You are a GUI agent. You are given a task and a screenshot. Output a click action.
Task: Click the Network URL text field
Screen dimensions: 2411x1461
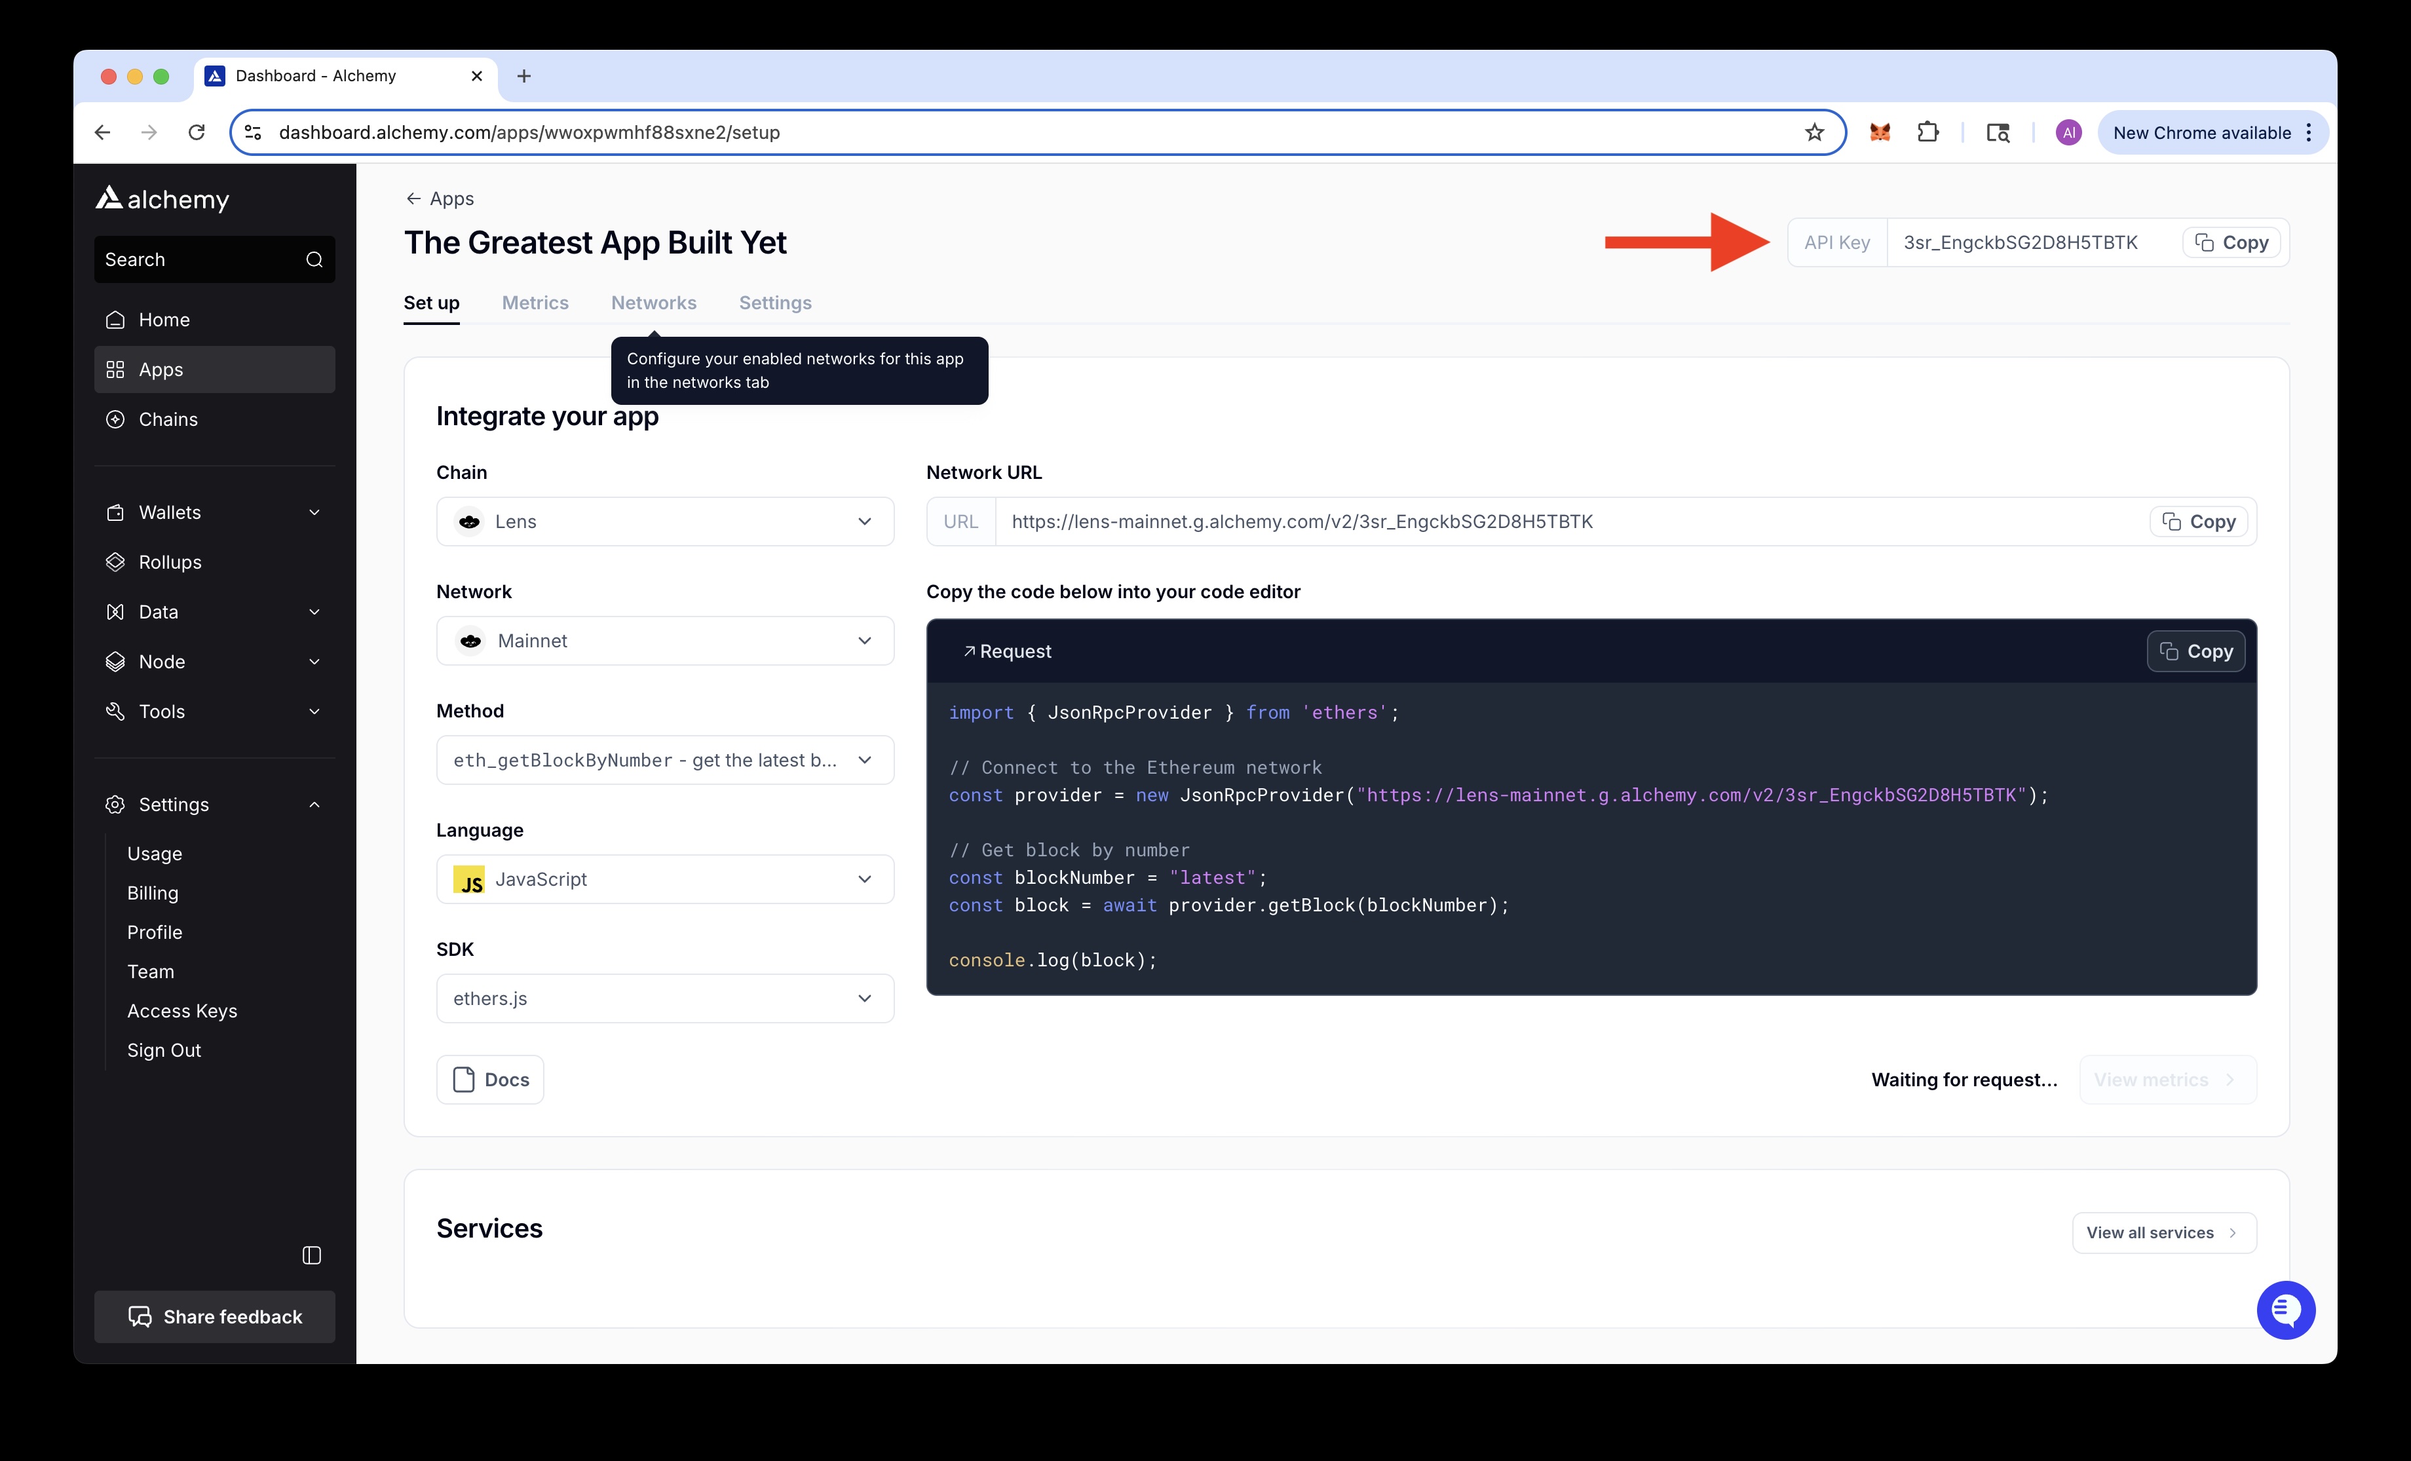click(x=1572, y=522)
